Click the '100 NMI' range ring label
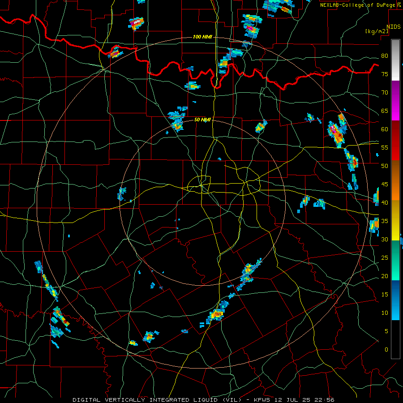The image size is (403, 403). click(x=202, y=37)
